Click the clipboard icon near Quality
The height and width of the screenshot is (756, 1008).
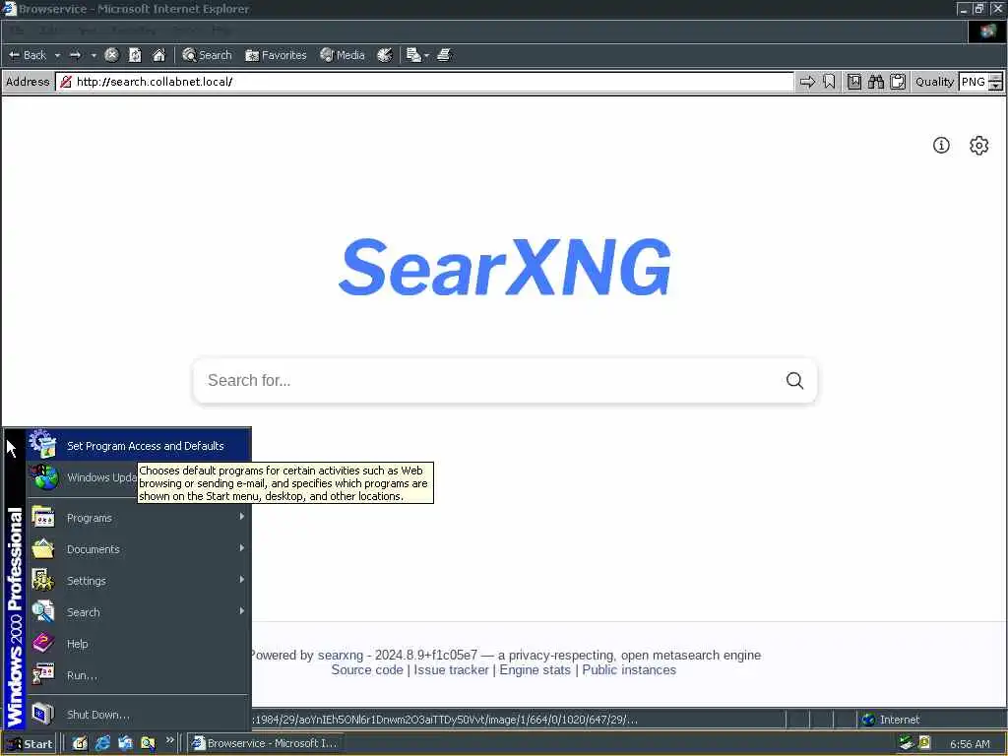898,82
